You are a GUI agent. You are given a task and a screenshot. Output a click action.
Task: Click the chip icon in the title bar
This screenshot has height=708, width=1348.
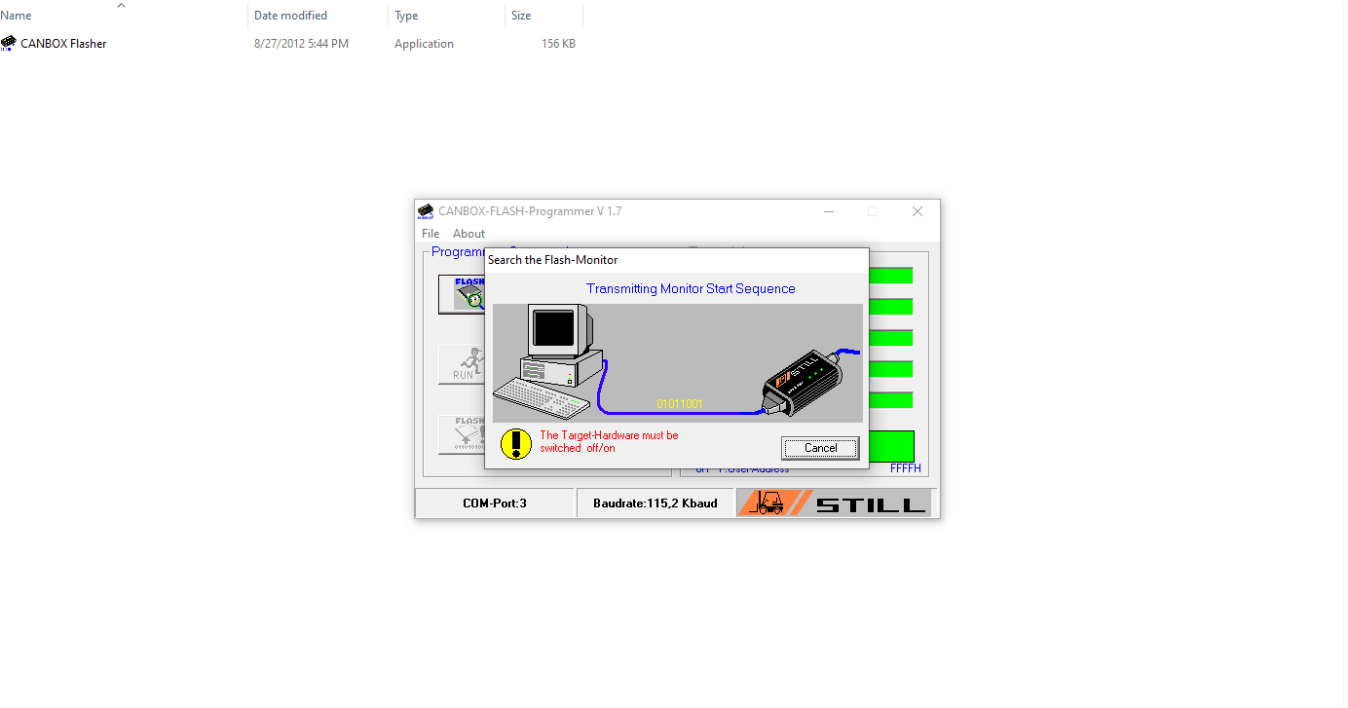pyautogui.click(x=425, y=210)
